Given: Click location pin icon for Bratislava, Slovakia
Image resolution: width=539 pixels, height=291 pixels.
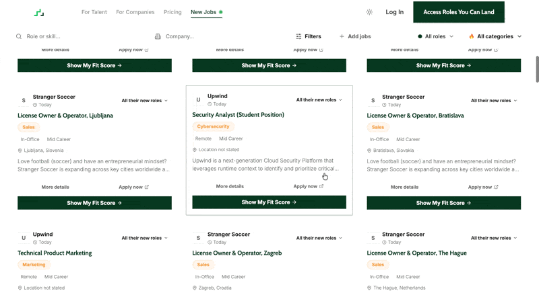Looking at the screenshot, I should coord(369,151).
